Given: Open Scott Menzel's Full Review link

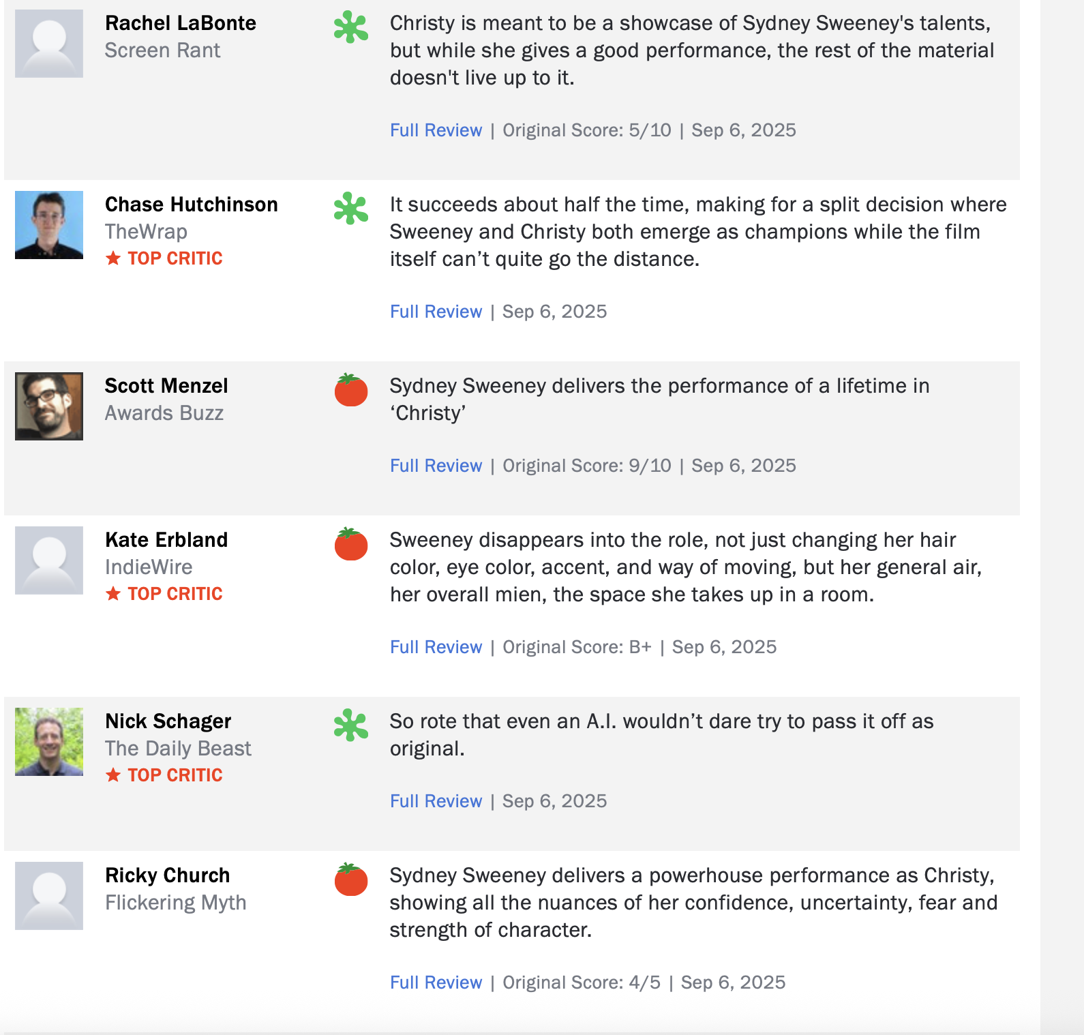Looking at the screenshot, I should pos(436,466).
